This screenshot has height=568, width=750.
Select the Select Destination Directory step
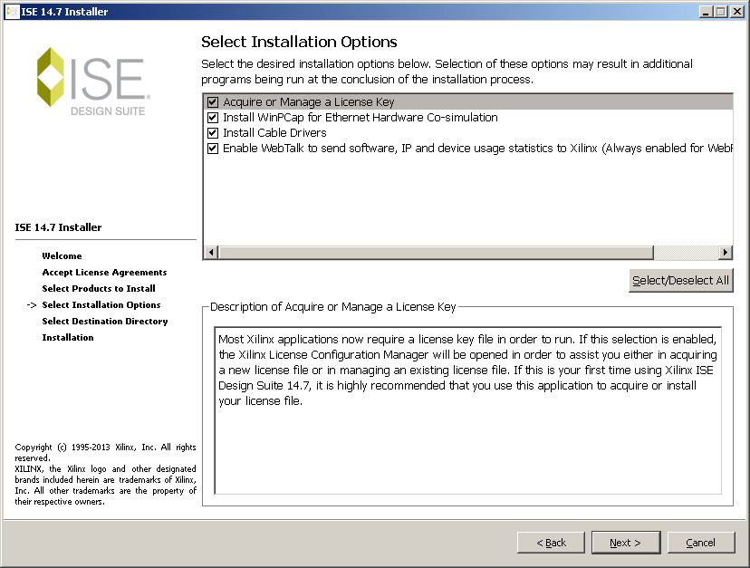(105, 321)
